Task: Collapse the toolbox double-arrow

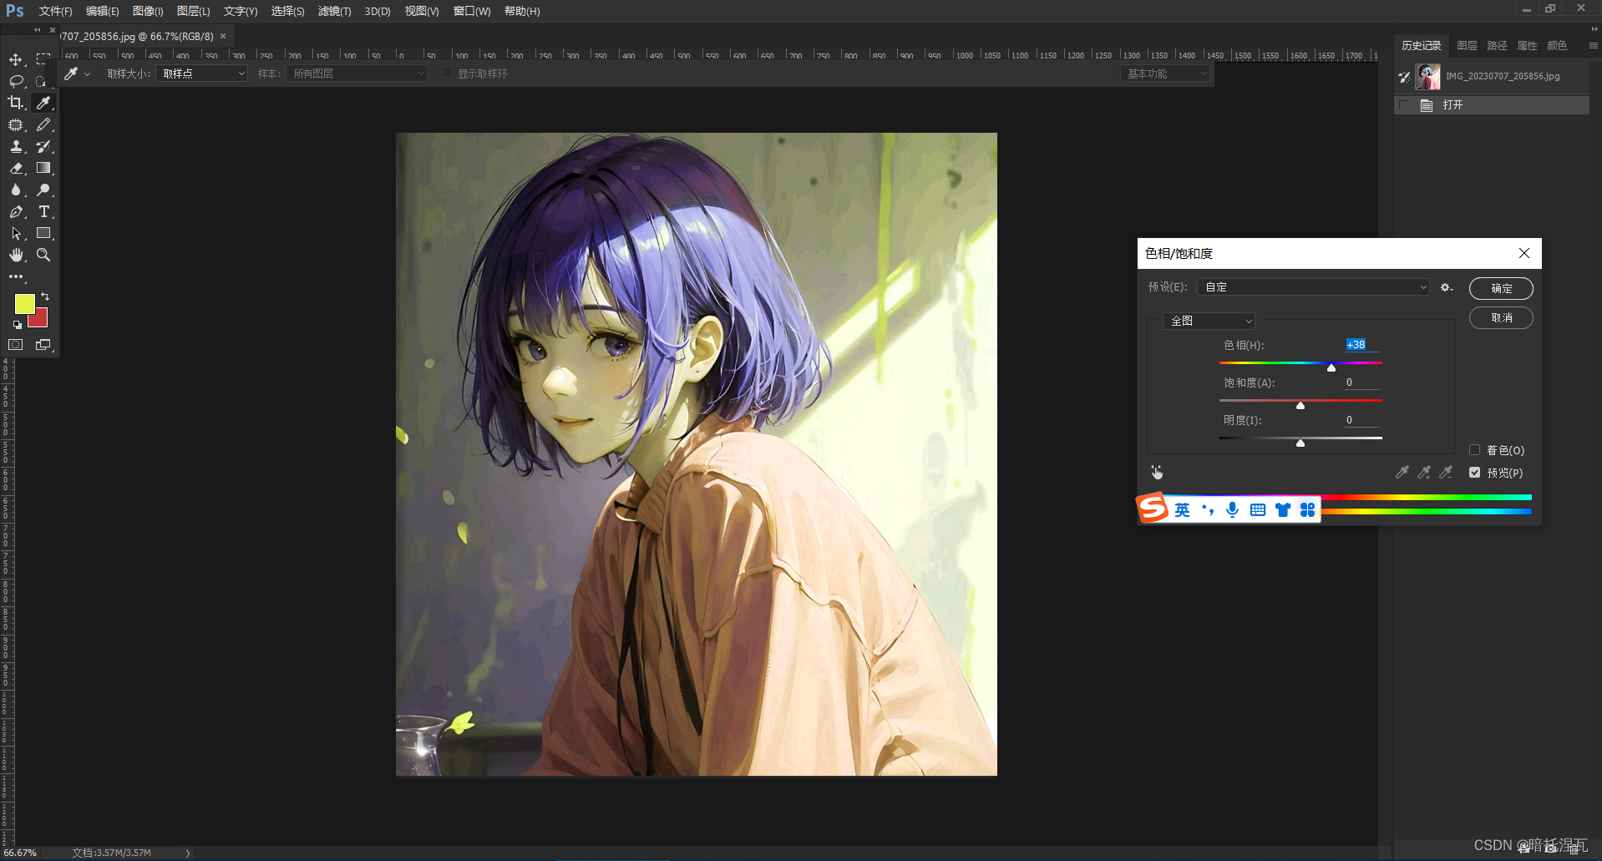Action: (37, 29)
